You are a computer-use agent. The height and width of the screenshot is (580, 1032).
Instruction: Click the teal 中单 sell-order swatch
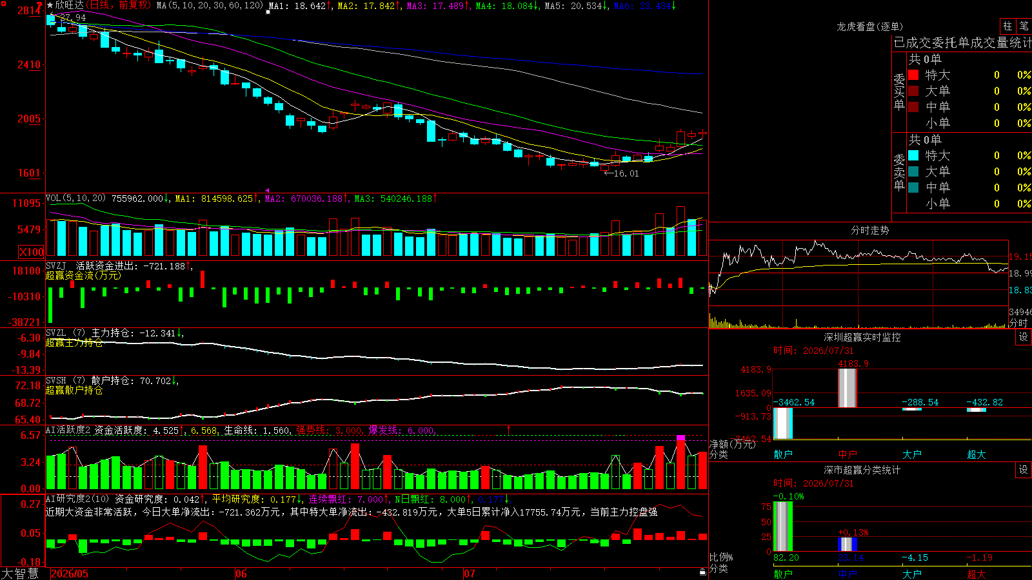(x=913, y=188)
